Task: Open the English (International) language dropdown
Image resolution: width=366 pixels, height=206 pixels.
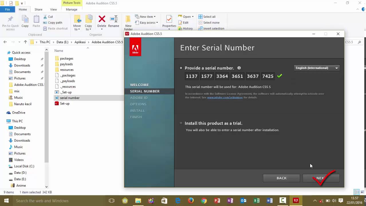Action: click(317, 68)
